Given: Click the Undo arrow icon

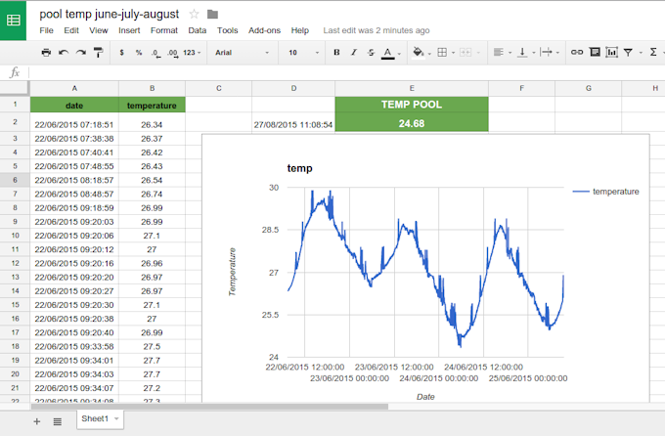Looking at the screenshot, I should pos(64,52).
